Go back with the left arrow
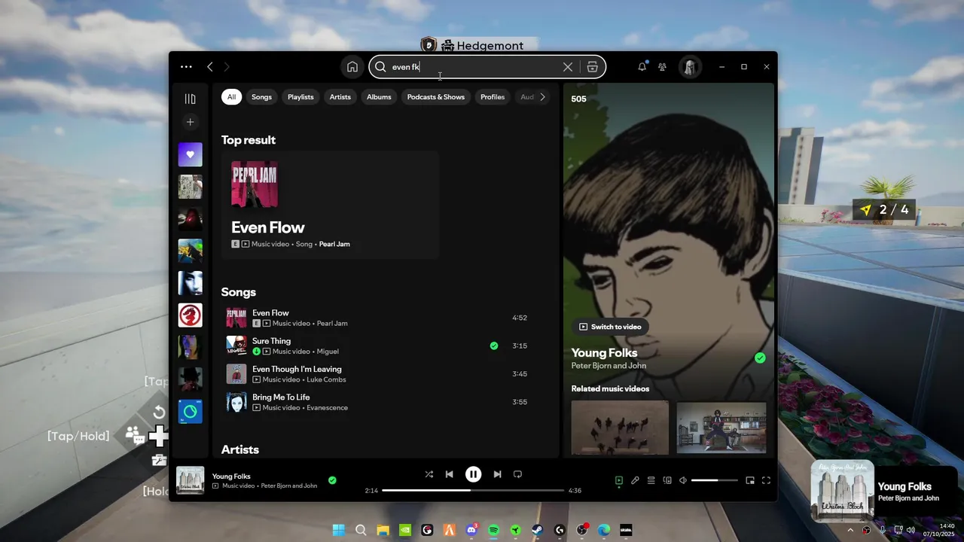The width and height of the screenshot is (964, 542). pos(210,67)
